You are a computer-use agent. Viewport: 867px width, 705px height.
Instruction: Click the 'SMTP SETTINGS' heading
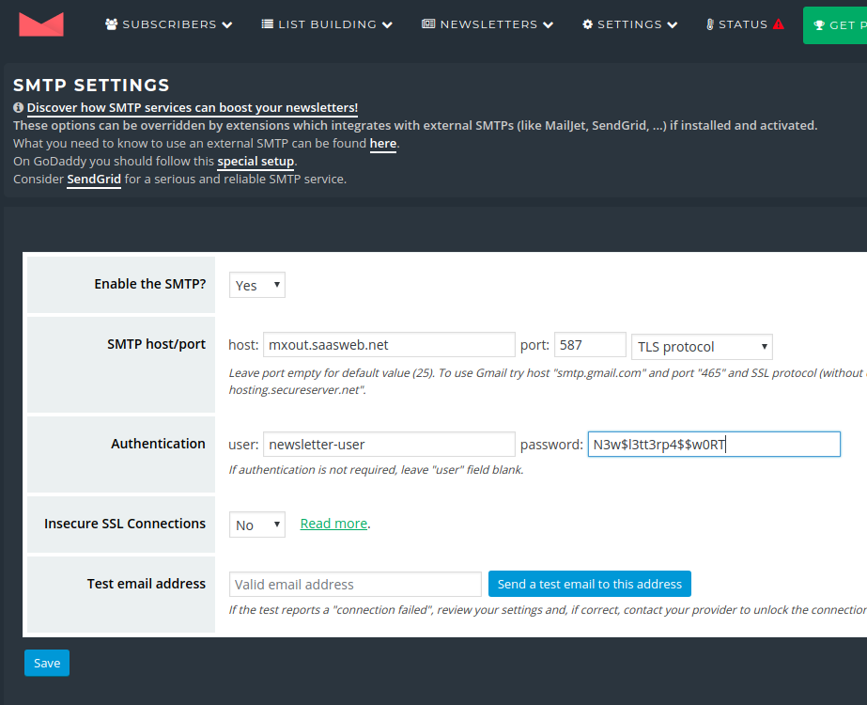[91, 86]
